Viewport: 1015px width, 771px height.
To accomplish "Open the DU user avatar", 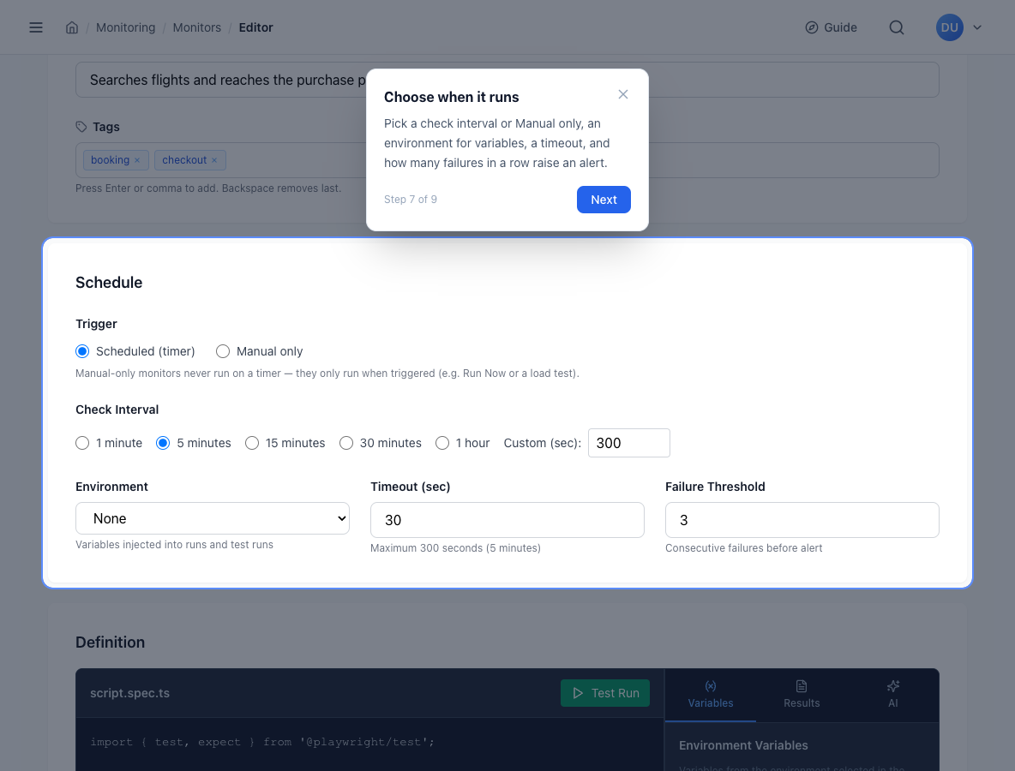I will [x=949, y=27].
